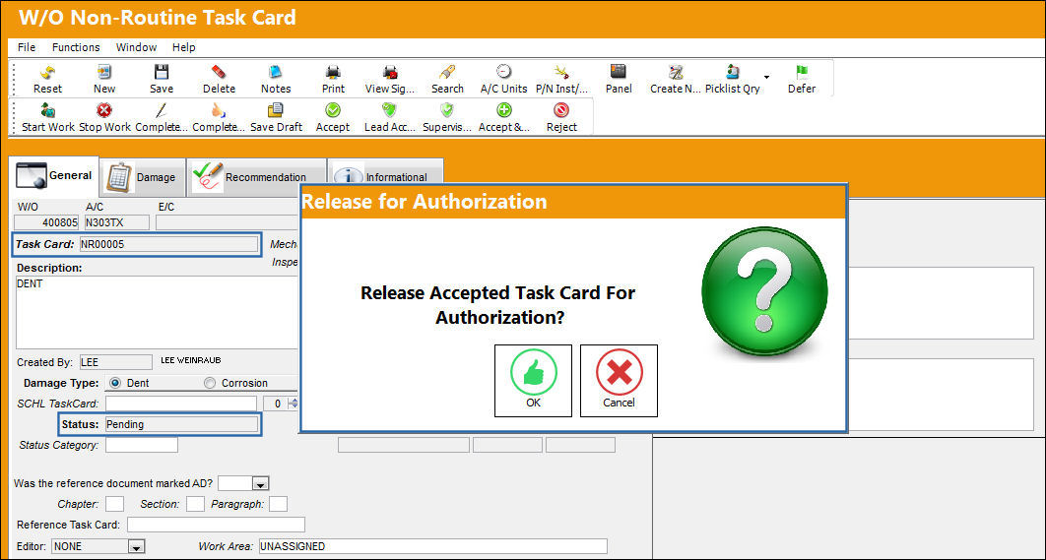
Task: Click the SCHL TaskCard number spinner arrows
Action: coord(292,404)
